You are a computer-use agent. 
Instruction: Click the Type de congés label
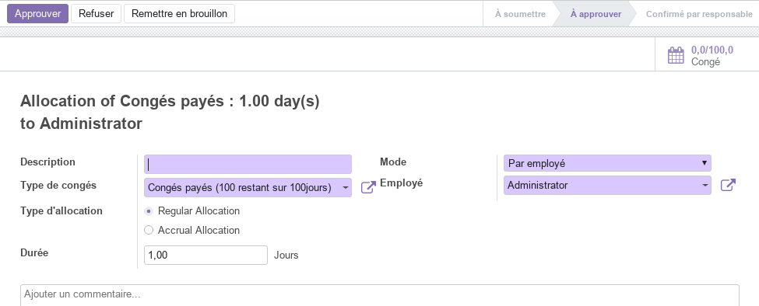pyautogui.click(x=58, y=186)
